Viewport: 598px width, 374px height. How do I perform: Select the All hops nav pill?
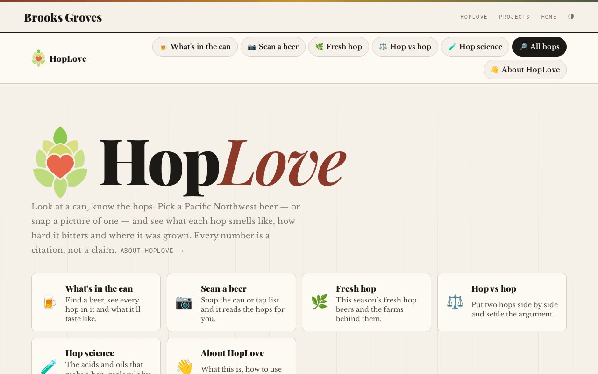[539, 47]
